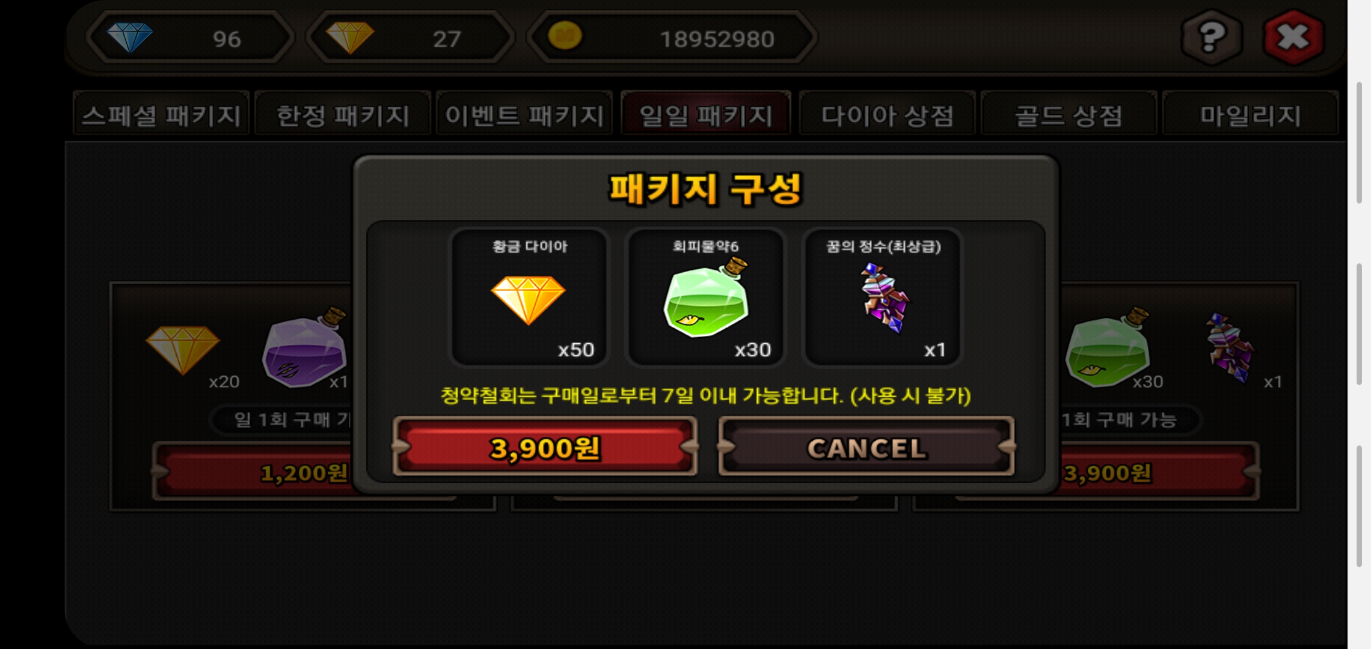Switch to 마일리지 tab

(x=1251, y=114)
